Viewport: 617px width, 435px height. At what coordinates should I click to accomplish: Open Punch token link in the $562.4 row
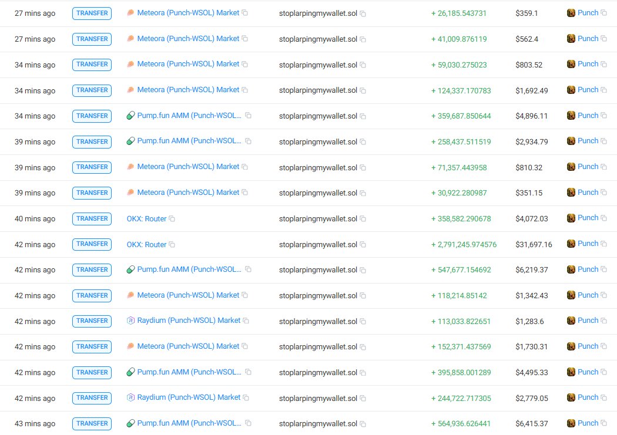click(x=588, y=39)
